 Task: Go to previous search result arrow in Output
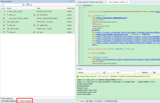tap(136, 72)
